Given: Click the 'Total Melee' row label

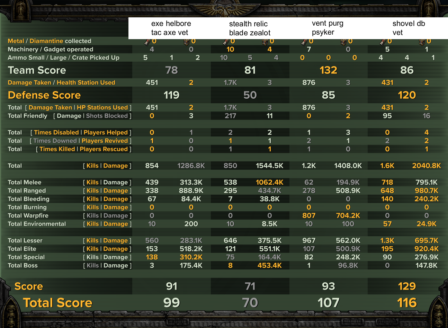Looking at the screenshot, I should [25, 182].
